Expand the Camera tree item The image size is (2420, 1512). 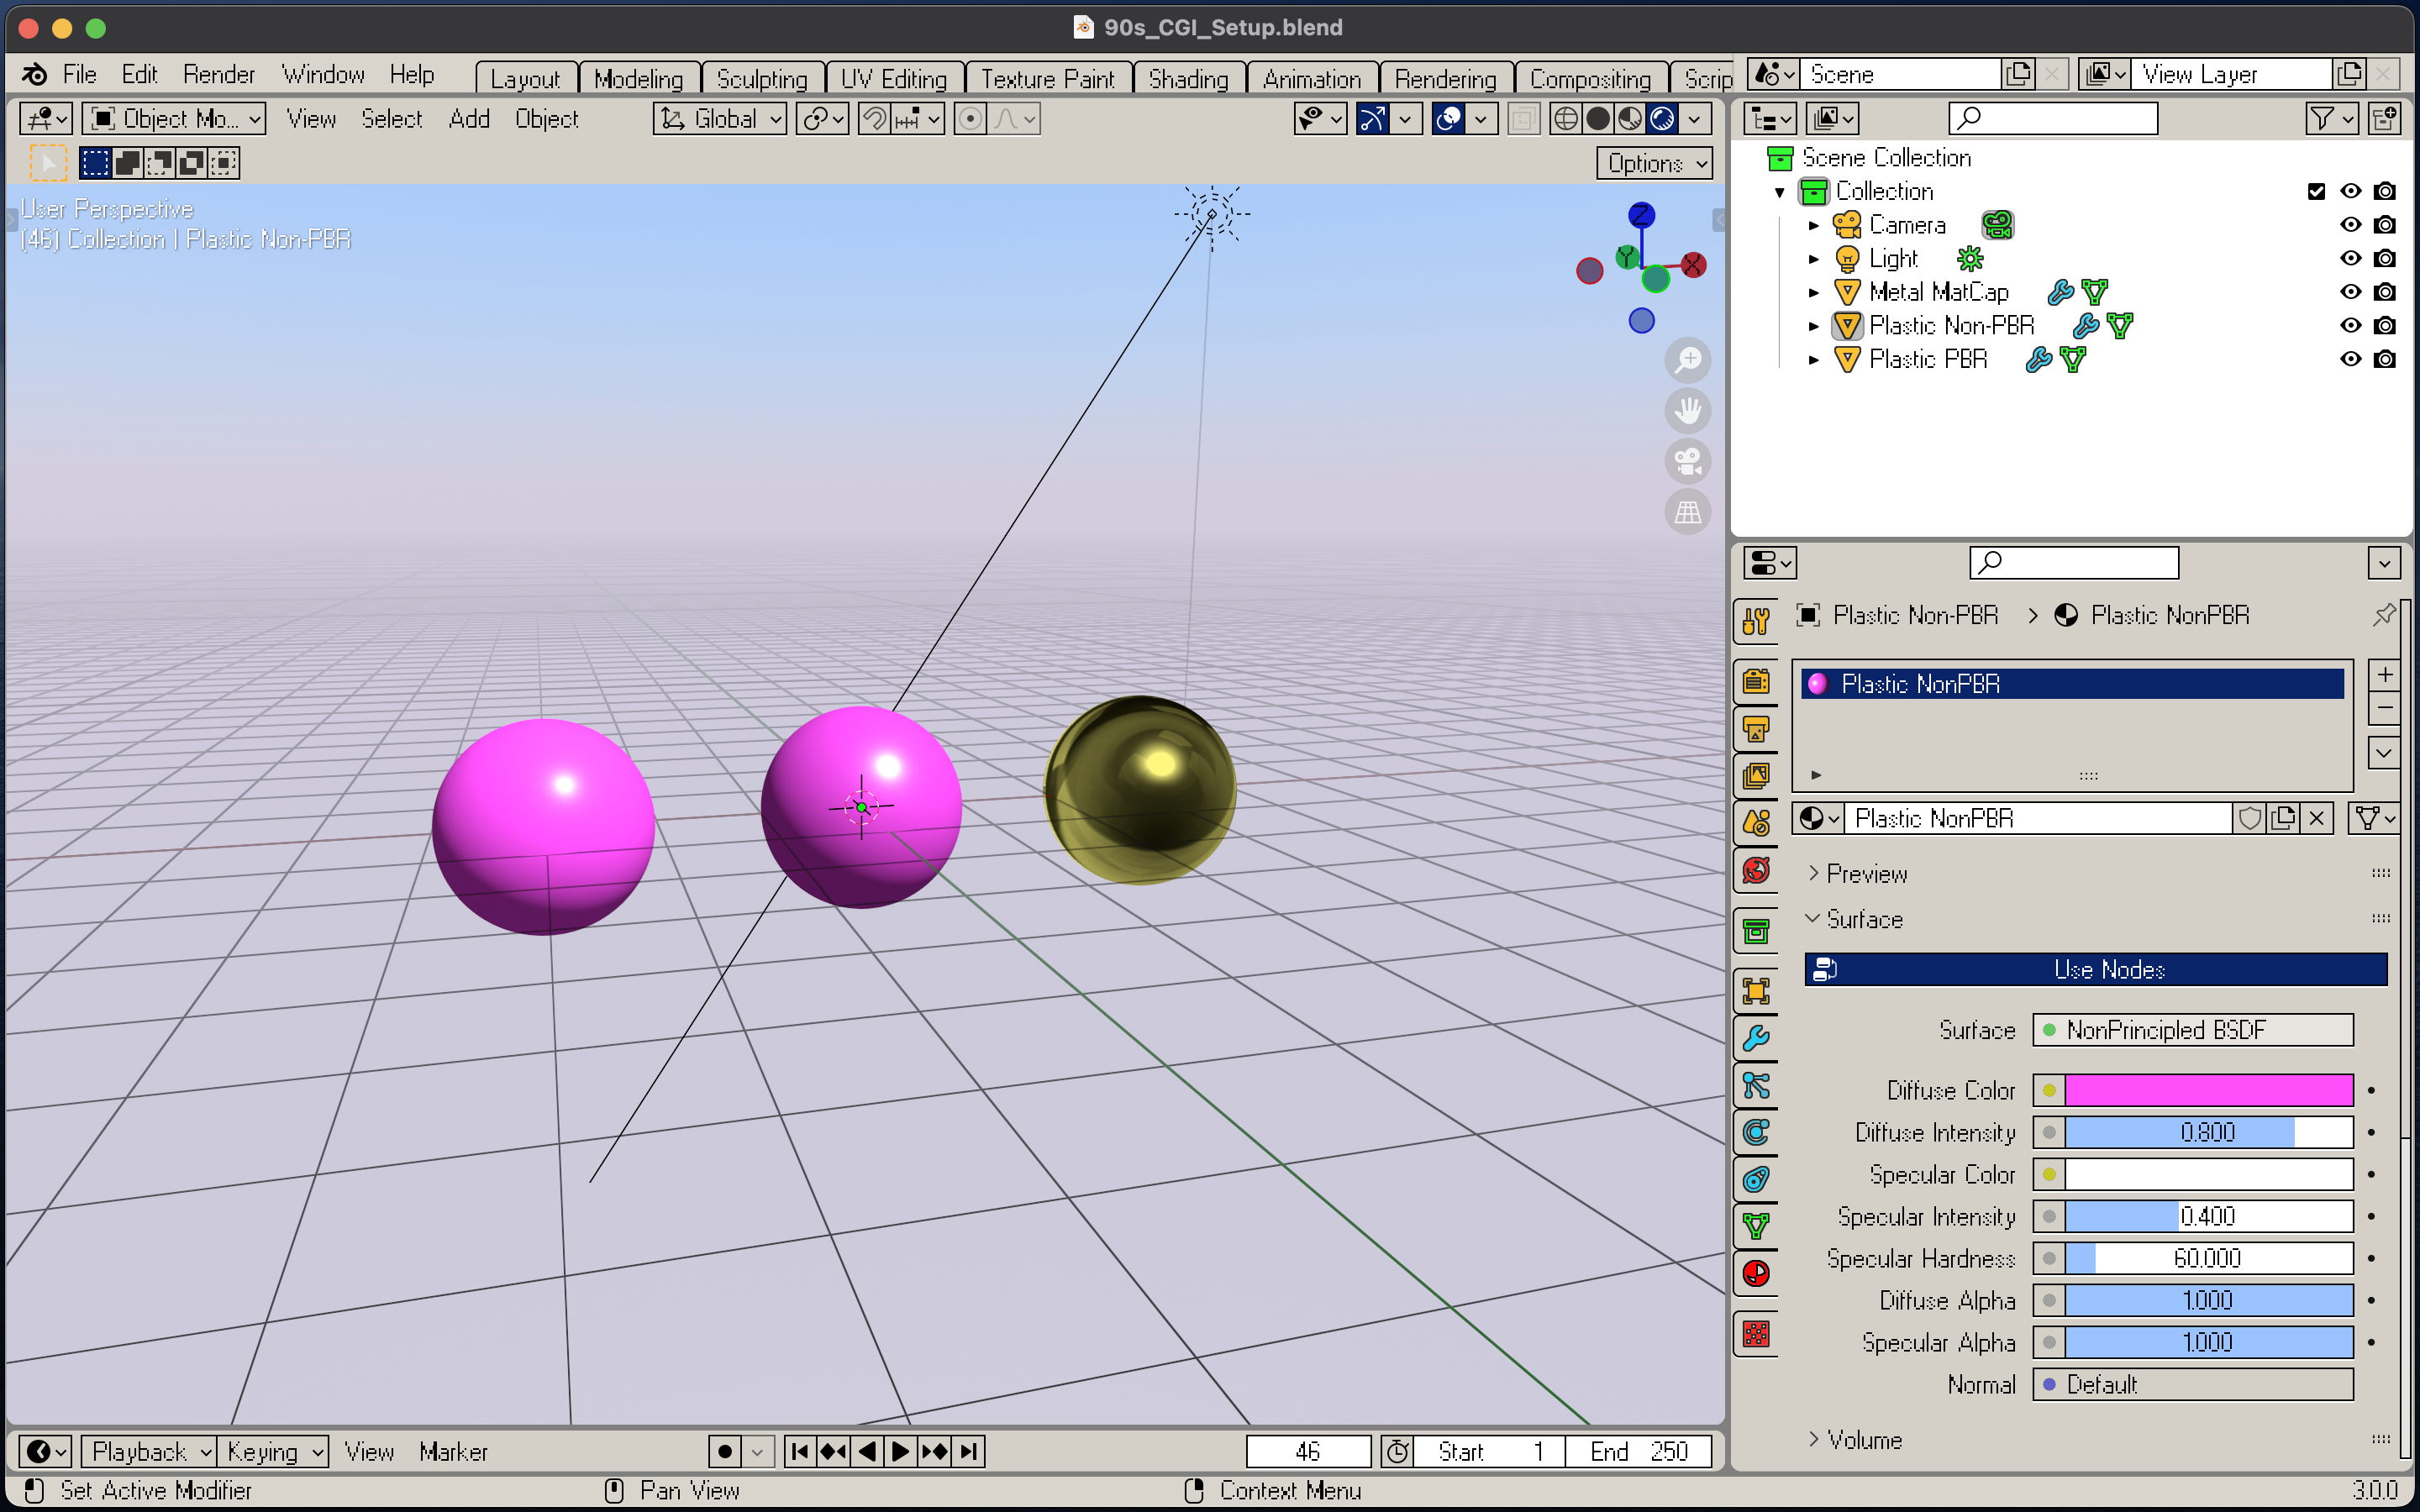click(x=1814, y=226)
